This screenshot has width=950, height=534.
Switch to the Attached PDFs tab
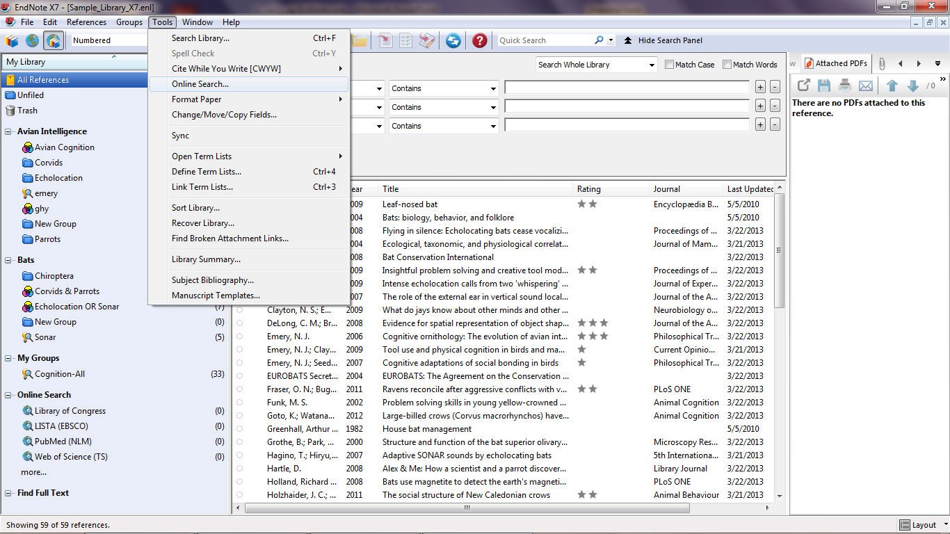[836, 63]
